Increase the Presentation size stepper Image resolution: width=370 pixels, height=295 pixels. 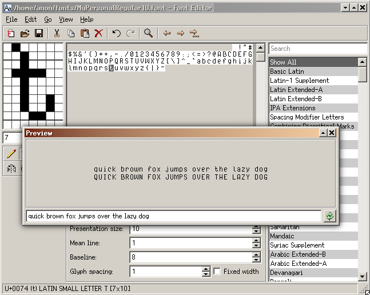click(256, 226)
